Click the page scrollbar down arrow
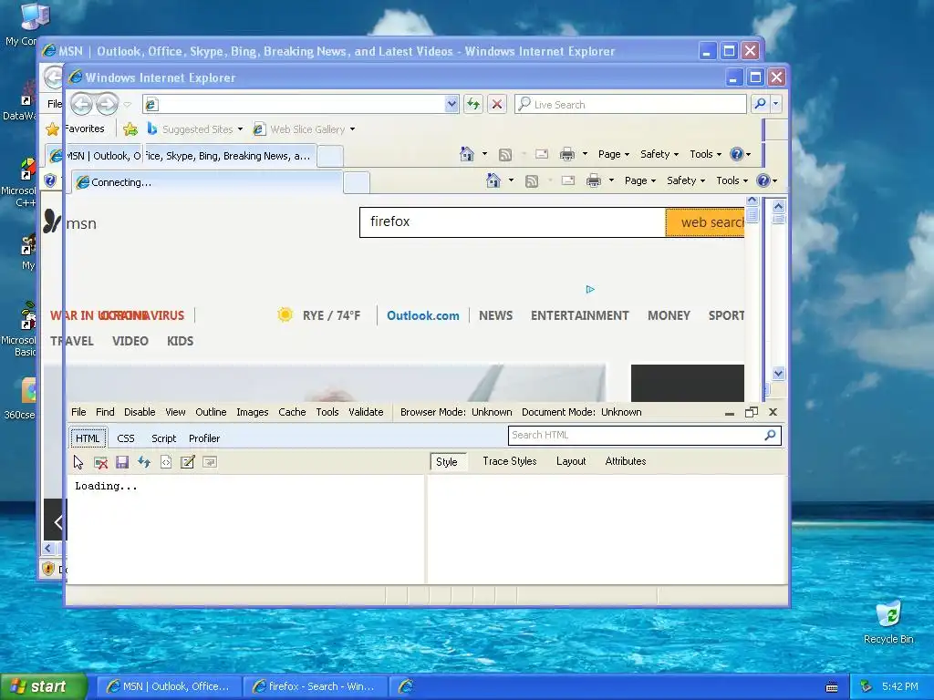The image size is (934, 700). coord(778,373)
